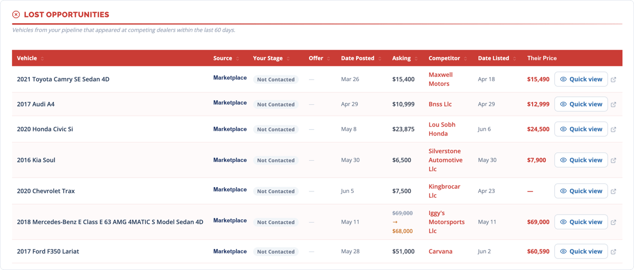Sort table by Your Stage column

(272, 58)
